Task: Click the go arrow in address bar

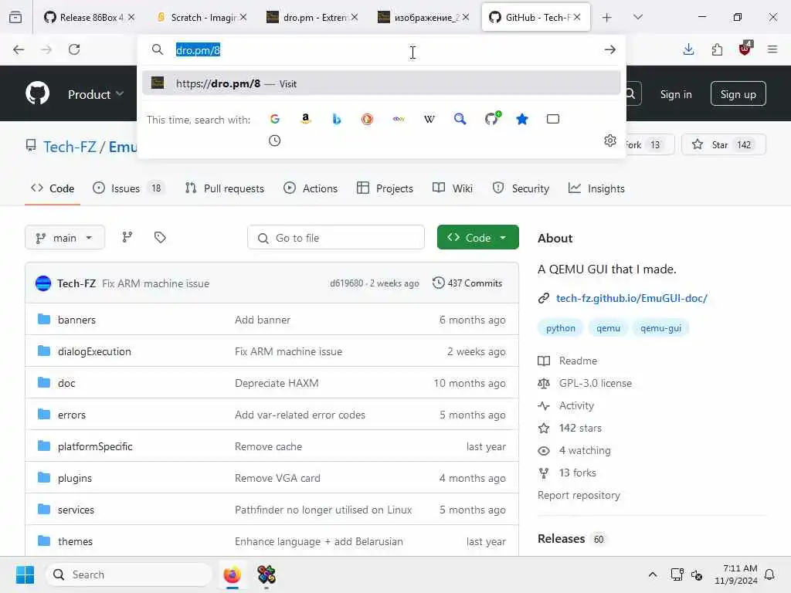Action: 610,49
